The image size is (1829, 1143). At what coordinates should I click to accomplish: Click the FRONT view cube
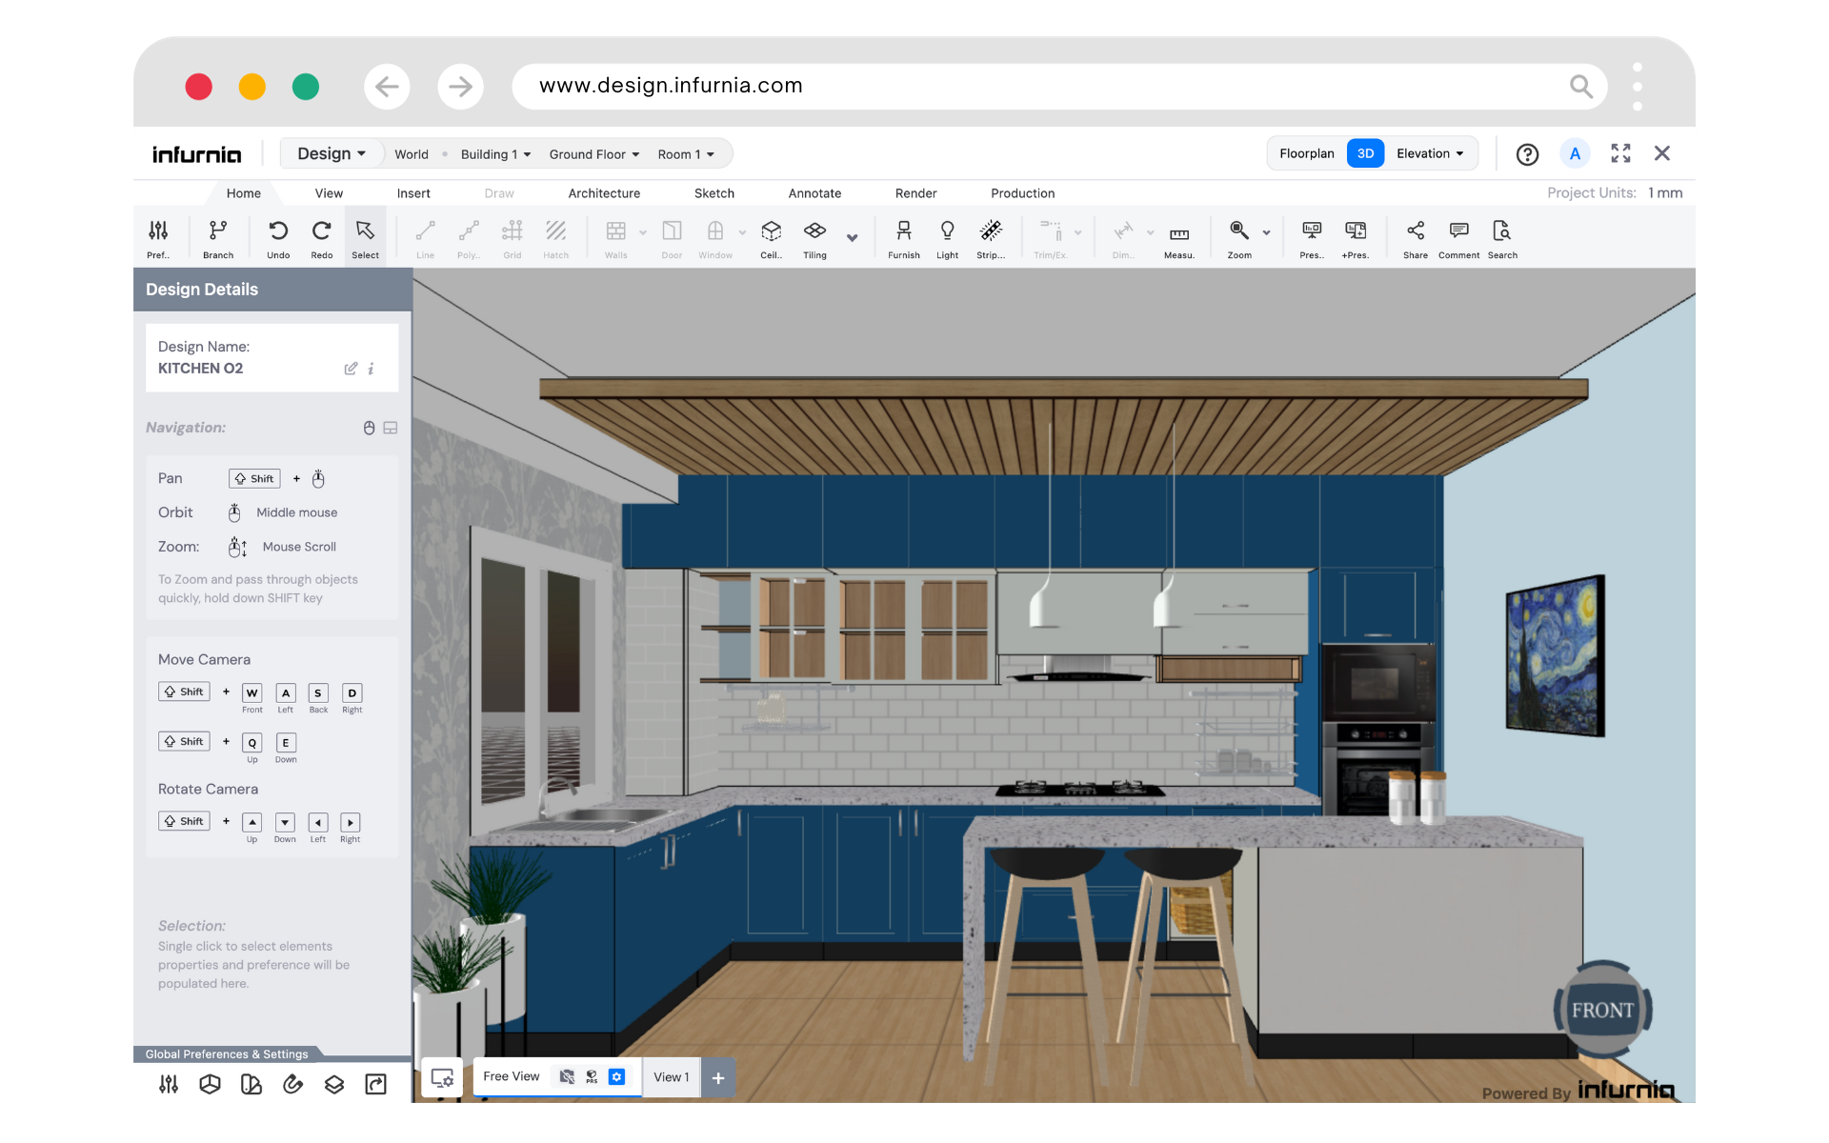1602,1010
